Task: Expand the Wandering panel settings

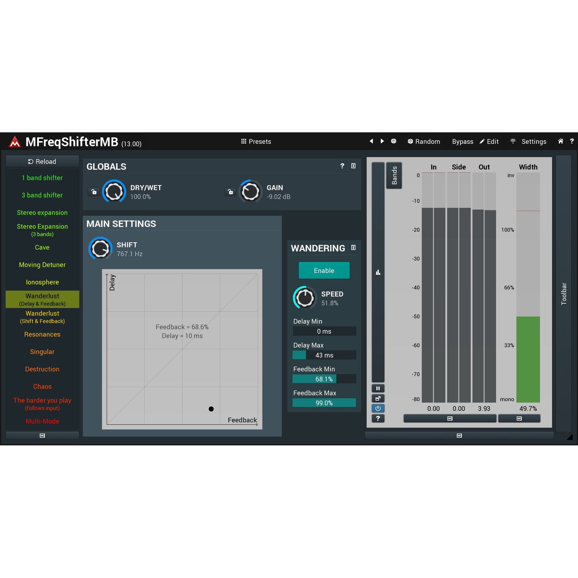Action: [x=353, y=247]
